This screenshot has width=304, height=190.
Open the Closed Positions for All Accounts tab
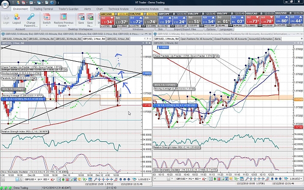click(x=231, y=39)
